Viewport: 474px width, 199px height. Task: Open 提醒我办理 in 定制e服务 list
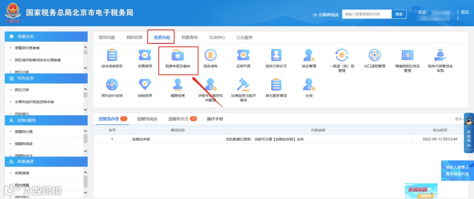coord(24,131)
